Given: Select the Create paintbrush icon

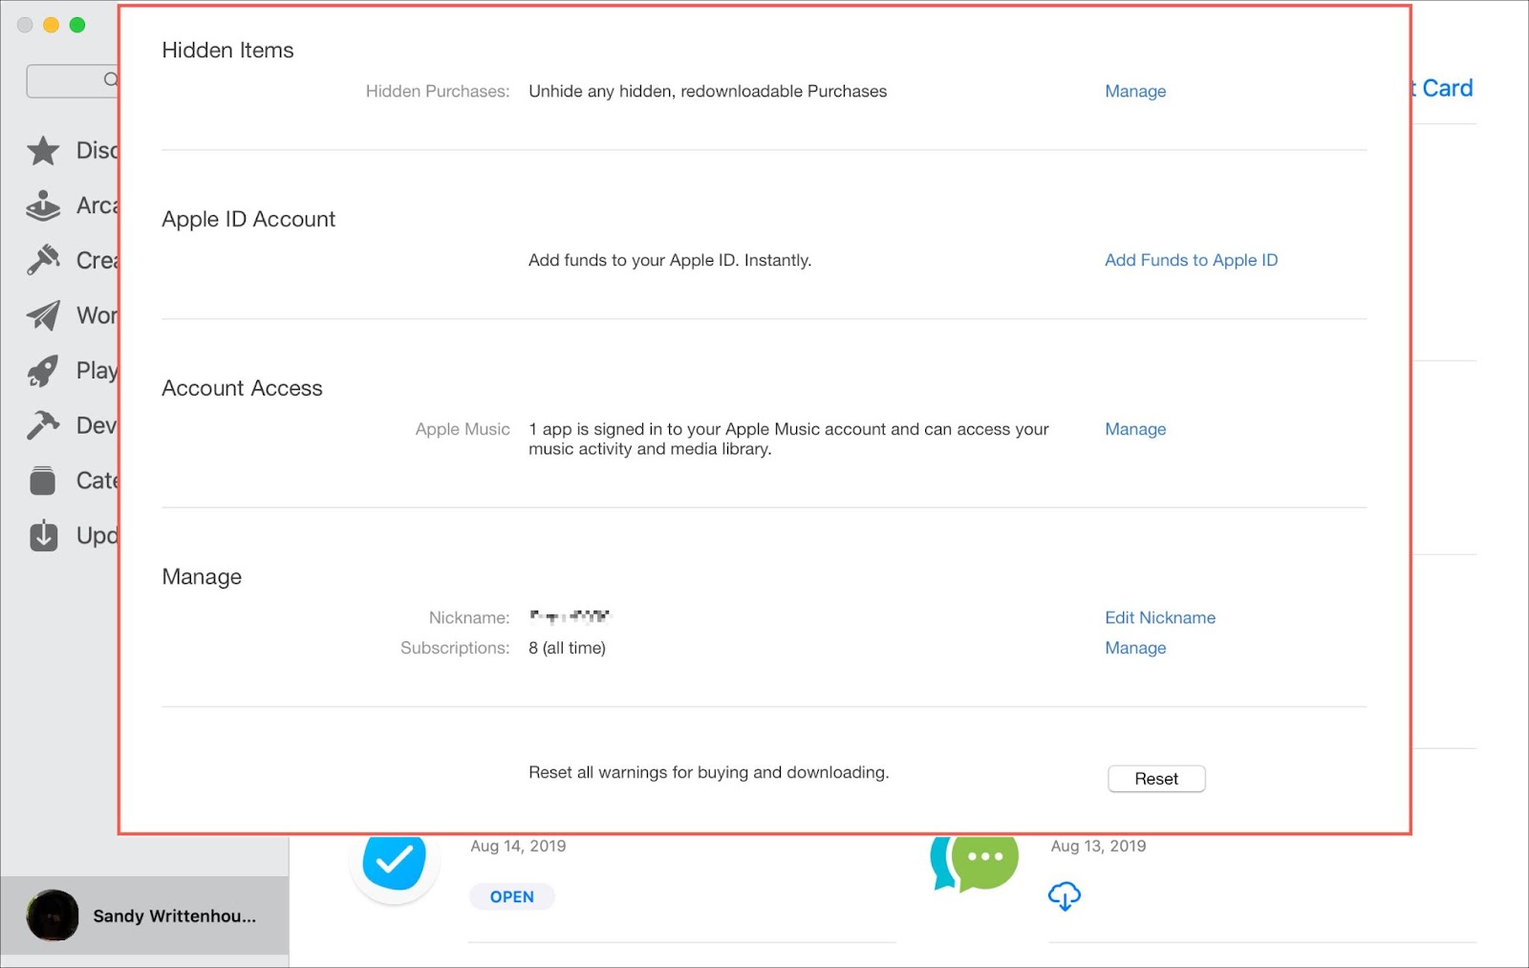Looking at the screenshot, I should coord(43,260).
